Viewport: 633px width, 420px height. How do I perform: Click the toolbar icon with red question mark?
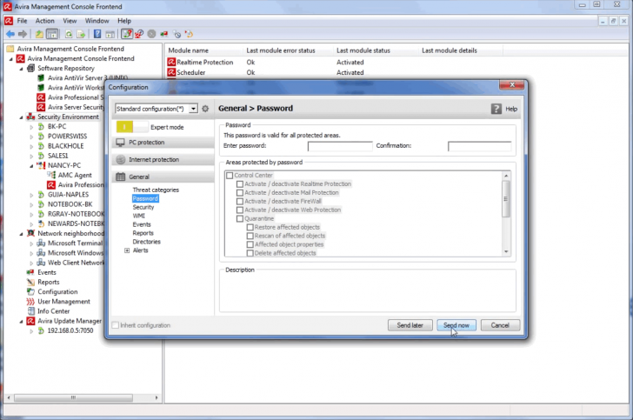pos(127,34)
